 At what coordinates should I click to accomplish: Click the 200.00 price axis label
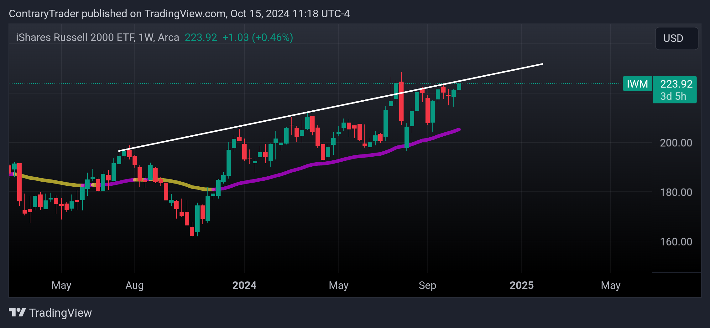[676, 143]
